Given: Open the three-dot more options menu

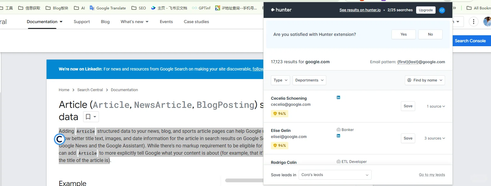Looking at the screenshot, I should click(x=473, y=22).
